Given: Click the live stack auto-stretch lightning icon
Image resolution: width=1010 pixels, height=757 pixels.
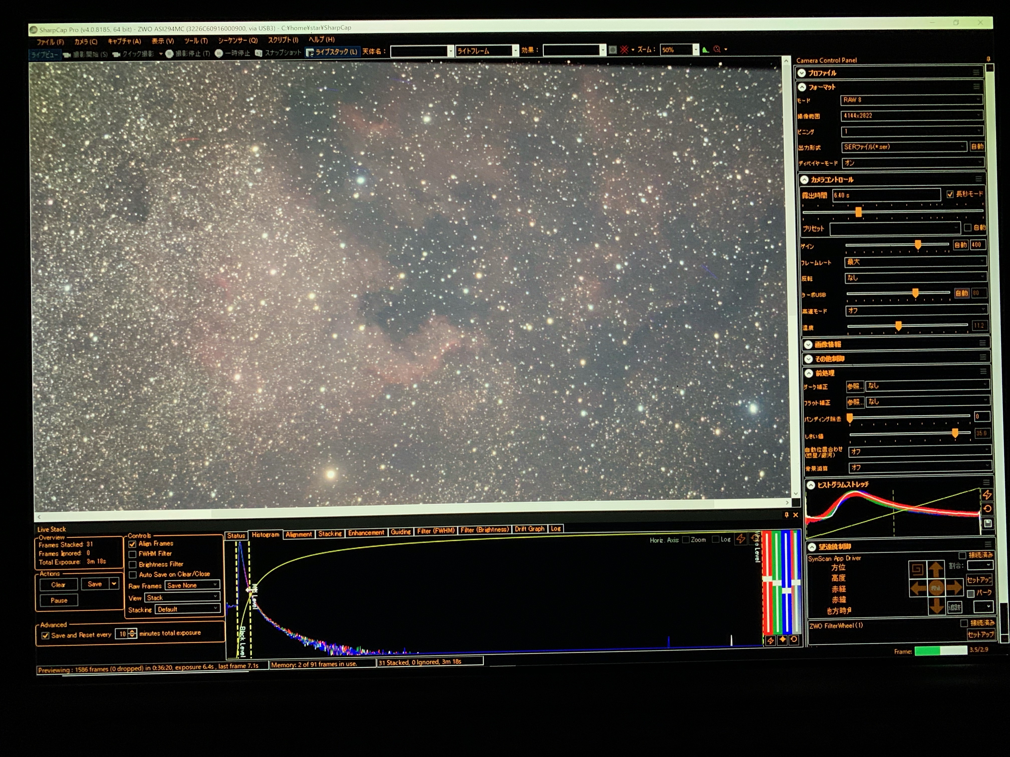Looking at the screenshot, I should [741, 539].
